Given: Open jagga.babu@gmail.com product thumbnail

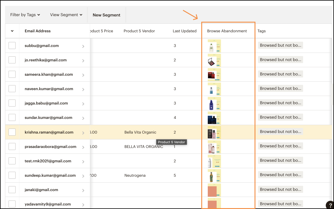Looking at the screenshot, I should click(x=214, y=103).
